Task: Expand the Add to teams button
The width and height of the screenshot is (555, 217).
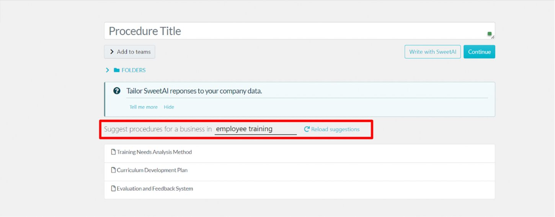Action: click(129, 52)
